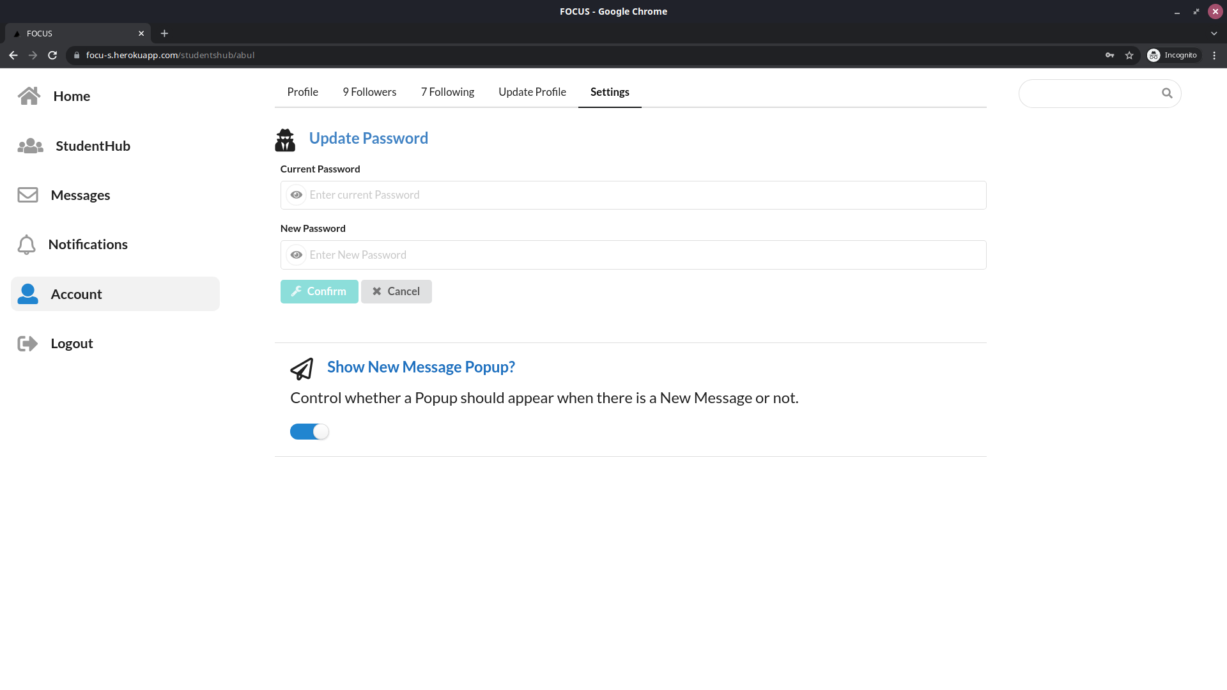Reload the page
Viewport: 1227px width, 690px height.
point(52,56)
